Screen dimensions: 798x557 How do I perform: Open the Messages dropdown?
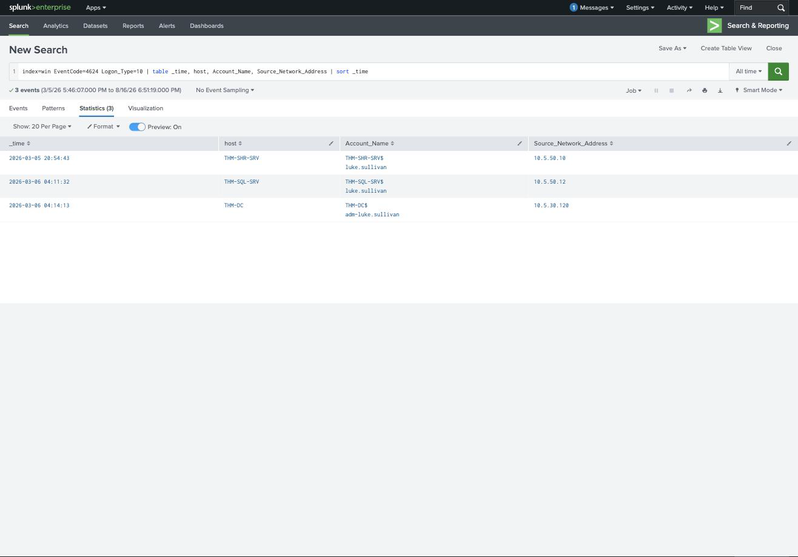(x=597, y=8)
